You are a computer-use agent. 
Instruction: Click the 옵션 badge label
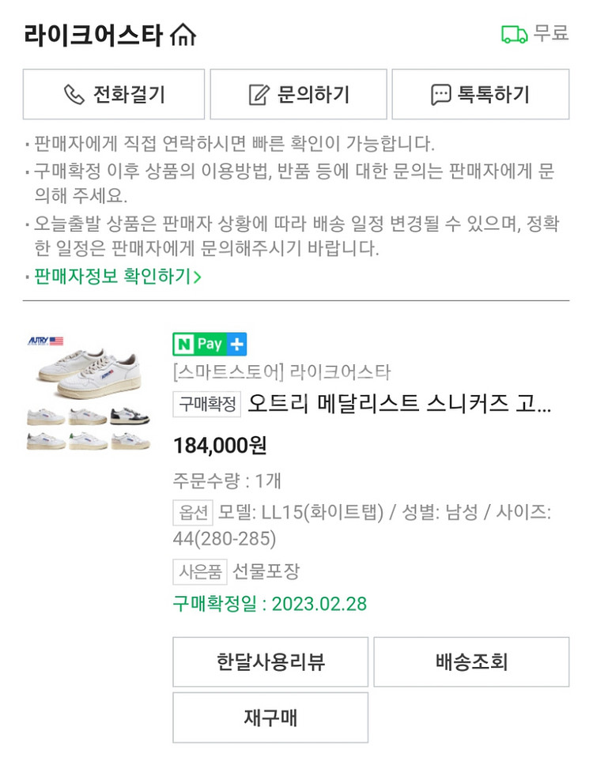[193, 512]
